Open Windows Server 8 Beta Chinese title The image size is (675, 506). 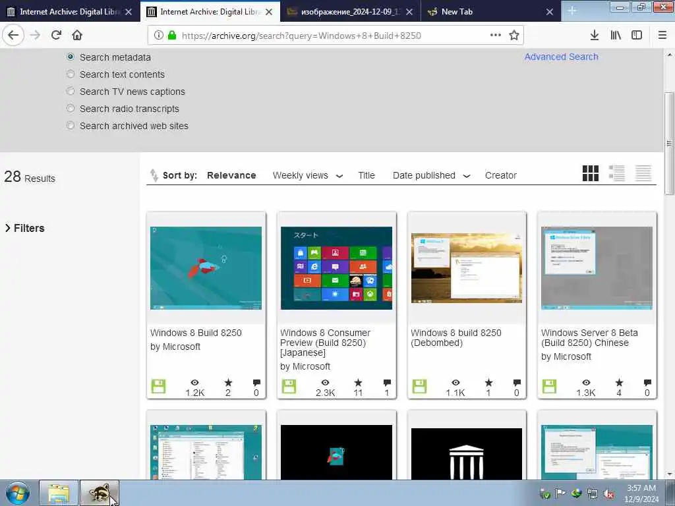coord(589,338)
